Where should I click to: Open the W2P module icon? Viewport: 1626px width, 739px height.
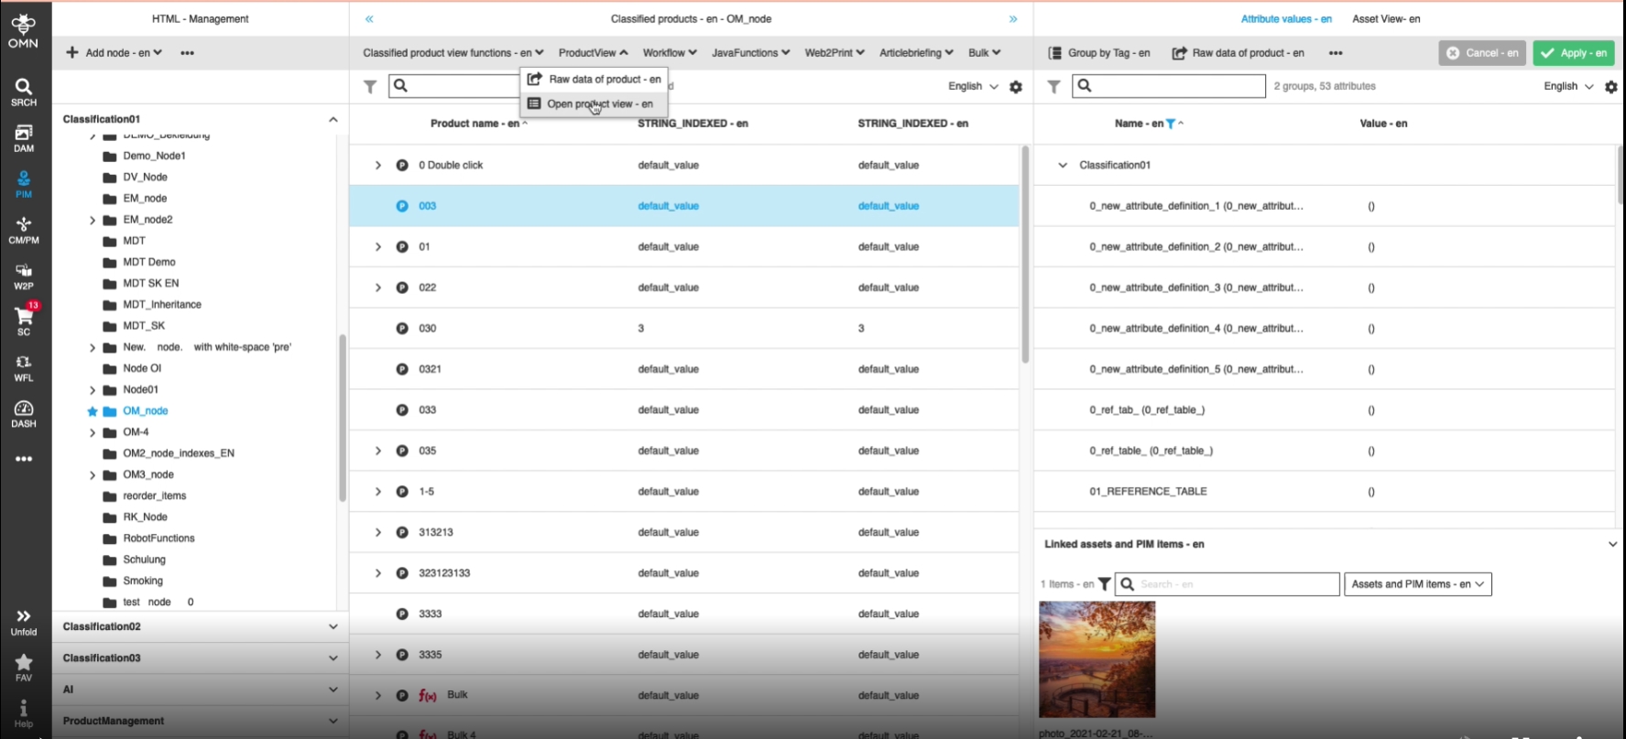pos(24,276)
